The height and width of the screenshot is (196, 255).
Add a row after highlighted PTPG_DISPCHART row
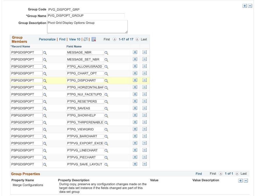(x=135, y=80)
